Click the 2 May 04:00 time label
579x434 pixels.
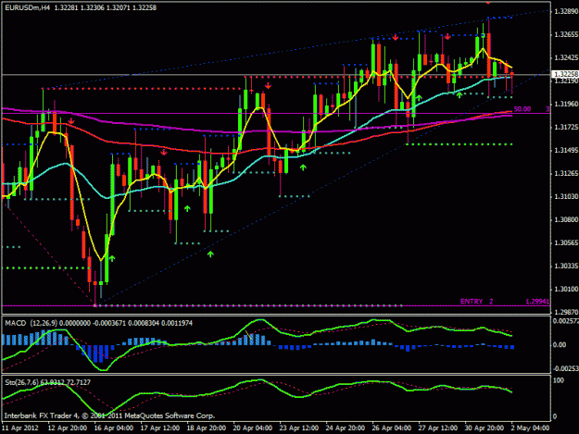point(530,428)
